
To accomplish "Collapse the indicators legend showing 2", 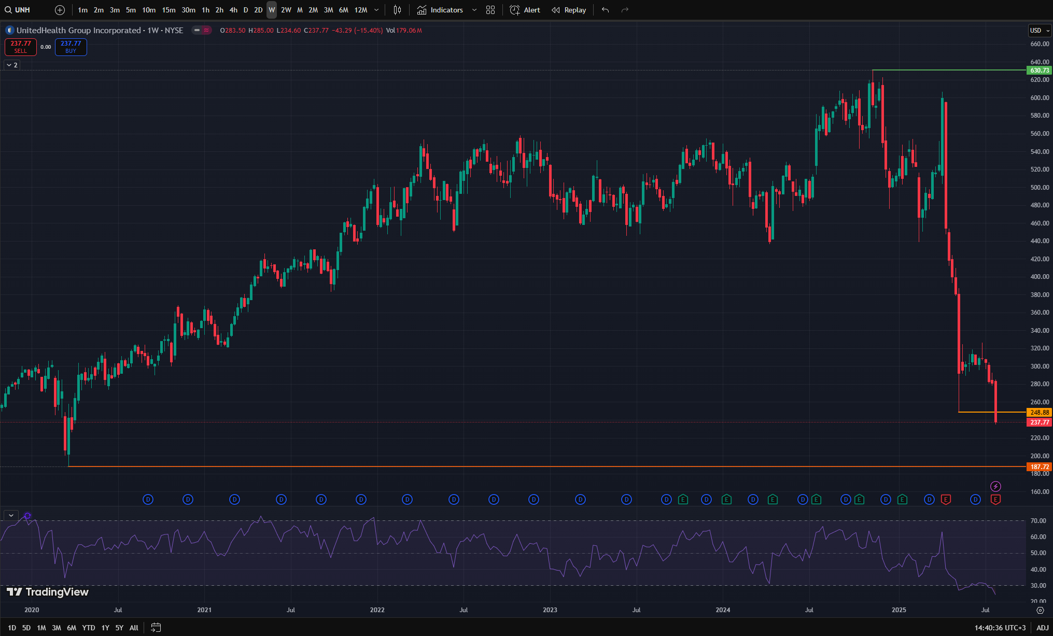I will point(12,65).
